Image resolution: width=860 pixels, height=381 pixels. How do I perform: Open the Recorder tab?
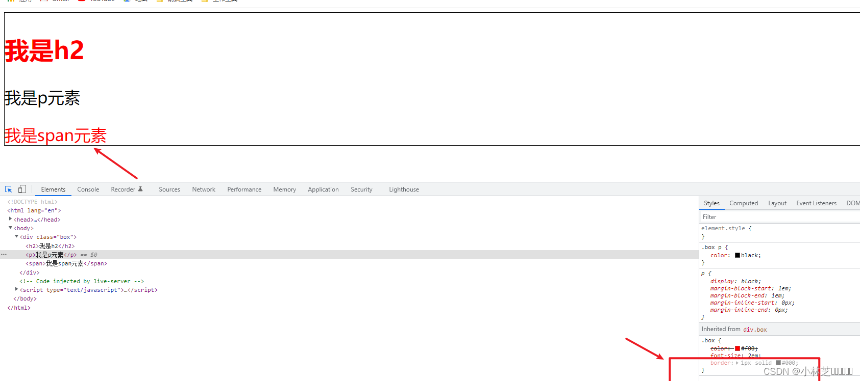click(x=123, y=189)
